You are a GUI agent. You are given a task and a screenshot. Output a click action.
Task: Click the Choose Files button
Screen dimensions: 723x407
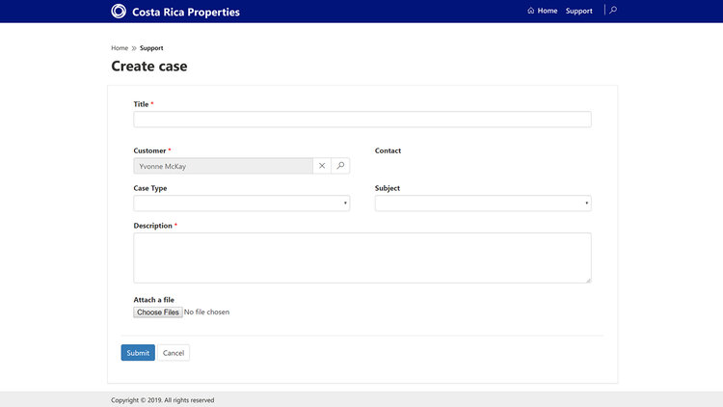coord(158,312)
